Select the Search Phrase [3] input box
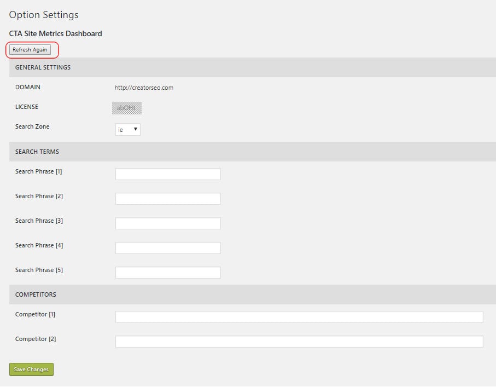 (x=167, y=223)
